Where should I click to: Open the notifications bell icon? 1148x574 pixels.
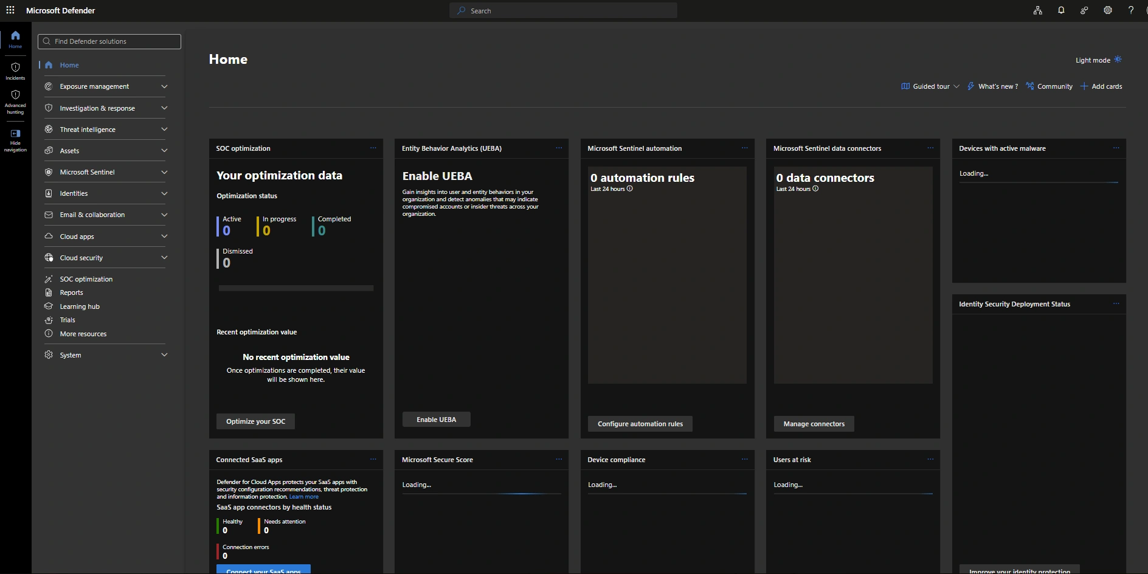pyautogui.click(x=1061, y=10)
